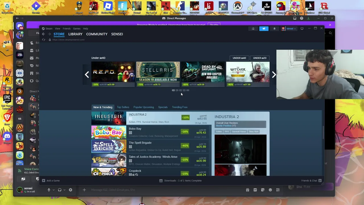Open the Fortnite desktop shortcut

coord(122,8)
